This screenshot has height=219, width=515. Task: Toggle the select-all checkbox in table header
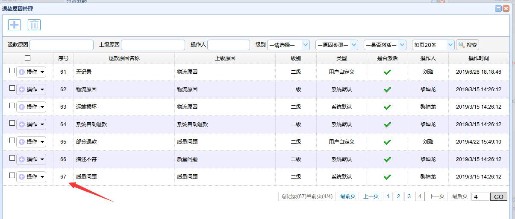click(x=28, y=58)
